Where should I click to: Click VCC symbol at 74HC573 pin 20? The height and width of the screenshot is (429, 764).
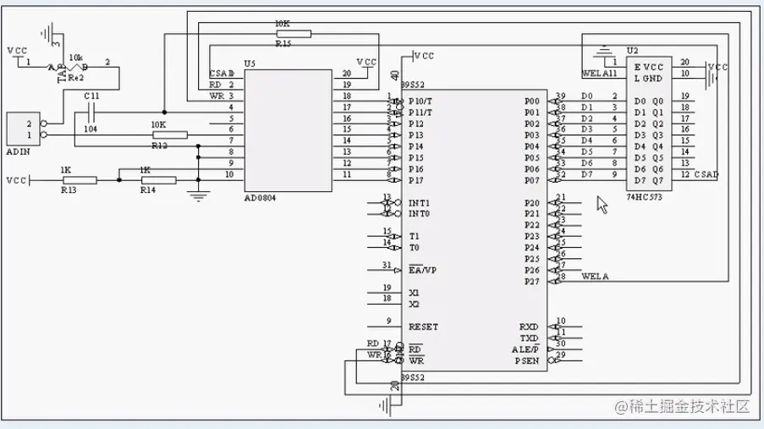717,68
